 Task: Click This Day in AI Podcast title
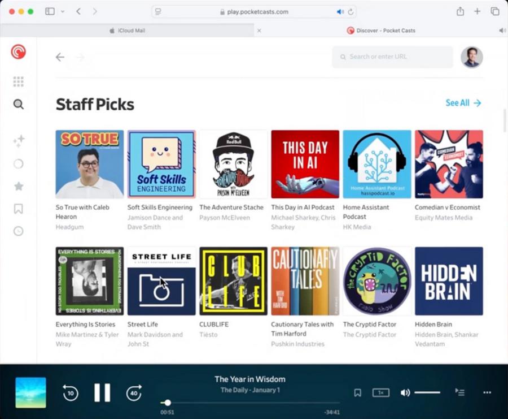point(303,208)
